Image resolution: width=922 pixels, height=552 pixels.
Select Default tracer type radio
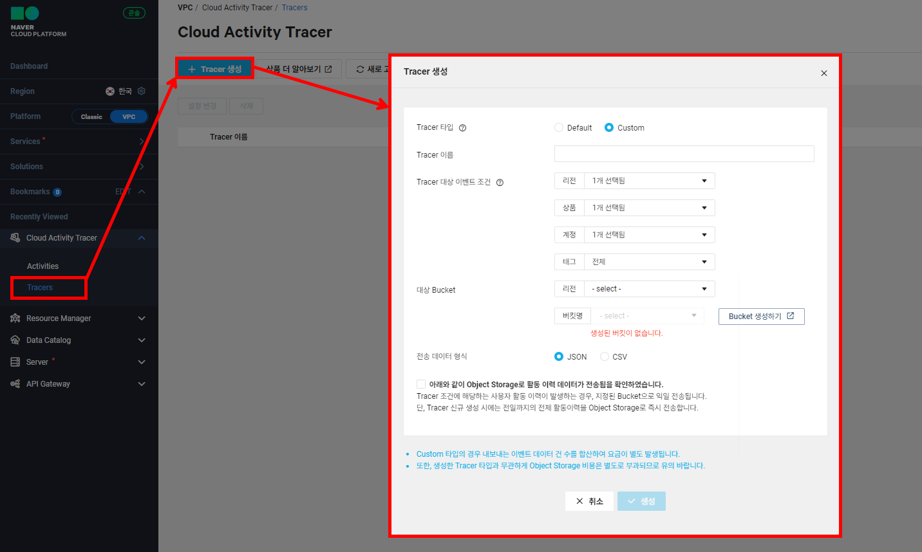click(x=559, y=127)
